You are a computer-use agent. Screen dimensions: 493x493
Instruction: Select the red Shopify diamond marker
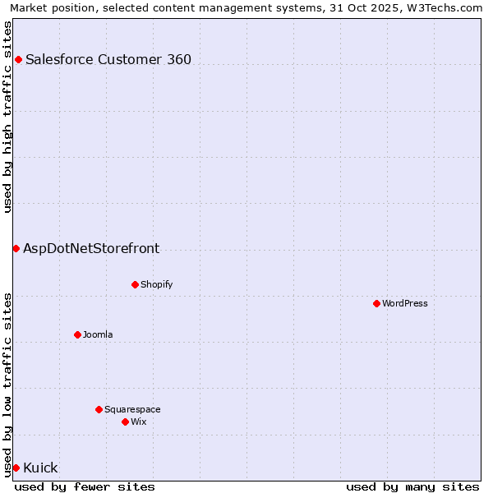[x=135, y=284]
